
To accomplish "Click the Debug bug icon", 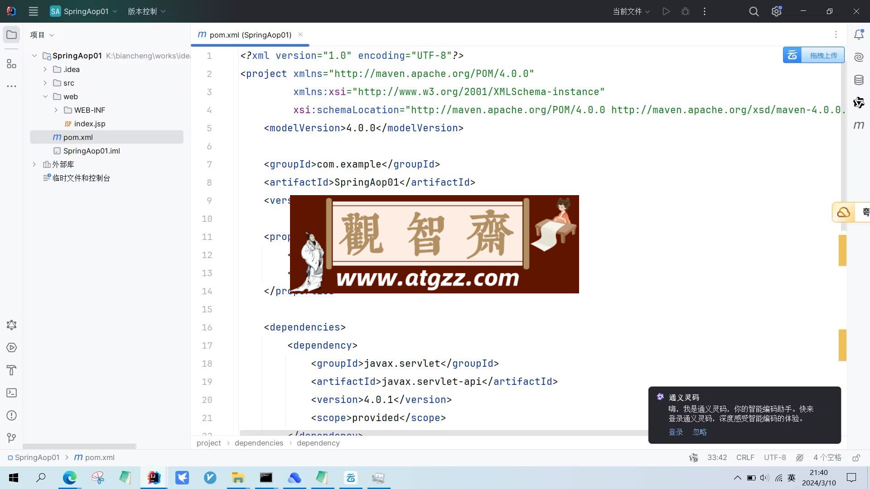I will tap(685, 11).
